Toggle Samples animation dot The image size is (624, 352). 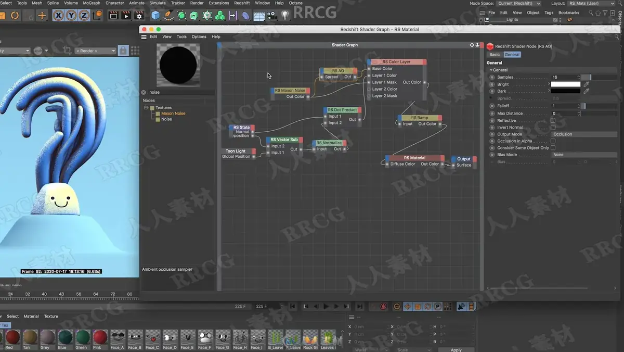point(492,77)
